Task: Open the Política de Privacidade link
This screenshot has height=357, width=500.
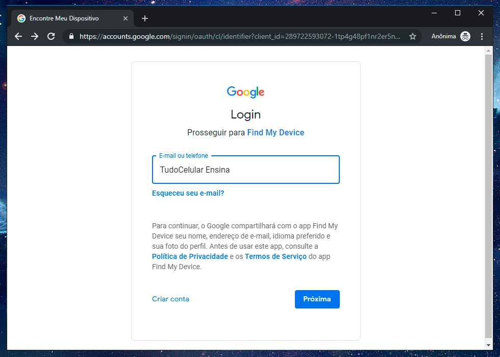Action: click(190, 256)
